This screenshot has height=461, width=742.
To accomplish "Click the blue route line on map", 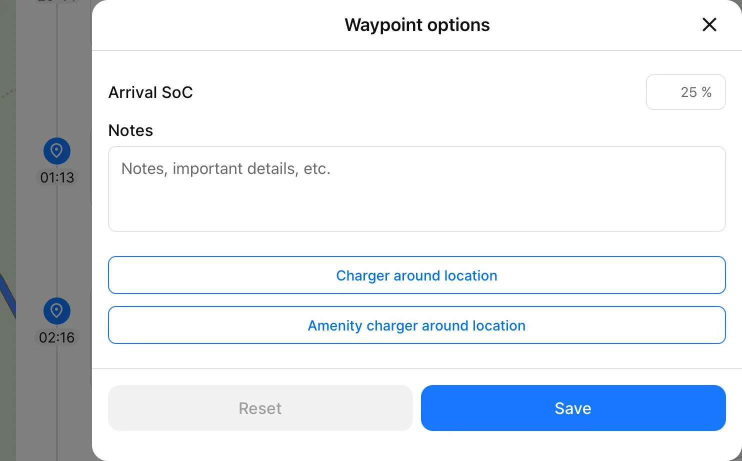I will [7, 295].
